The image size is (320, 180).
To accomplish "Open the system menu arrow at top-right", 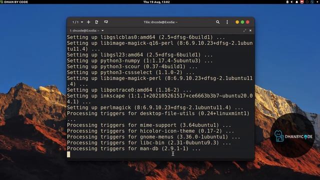I will pos(317,2).
